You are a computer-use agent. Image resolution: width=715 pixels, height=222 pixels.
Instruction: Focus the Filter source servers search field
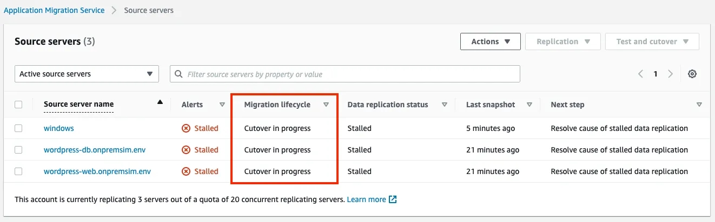tap(345, 74)
